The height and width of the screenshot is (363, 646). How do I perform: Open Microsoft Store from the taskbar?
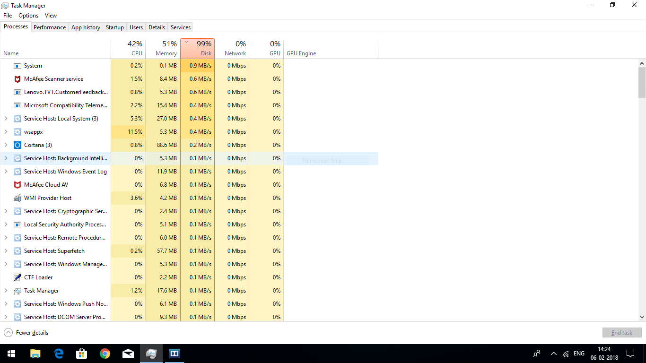point(82,353)
